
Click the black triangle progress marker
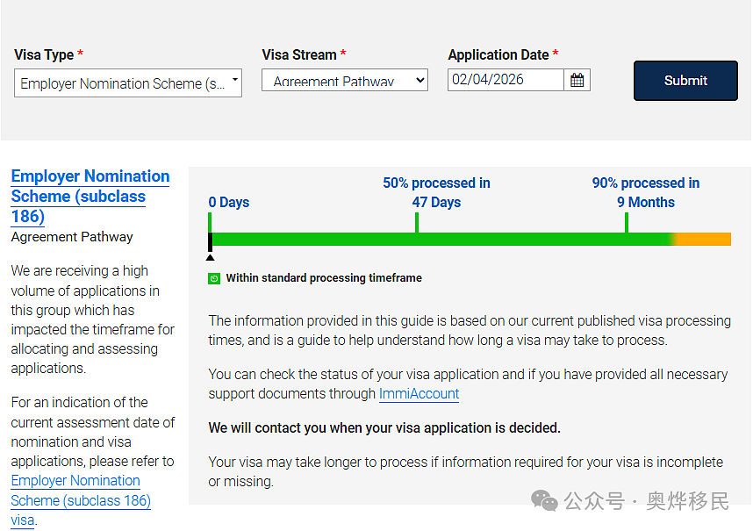pyautogui.click(x=210, y=257)
